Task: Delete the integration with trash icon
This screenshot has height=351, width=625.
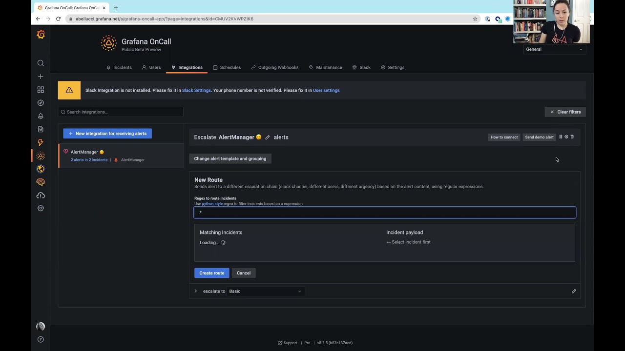Action: point(572,137)
